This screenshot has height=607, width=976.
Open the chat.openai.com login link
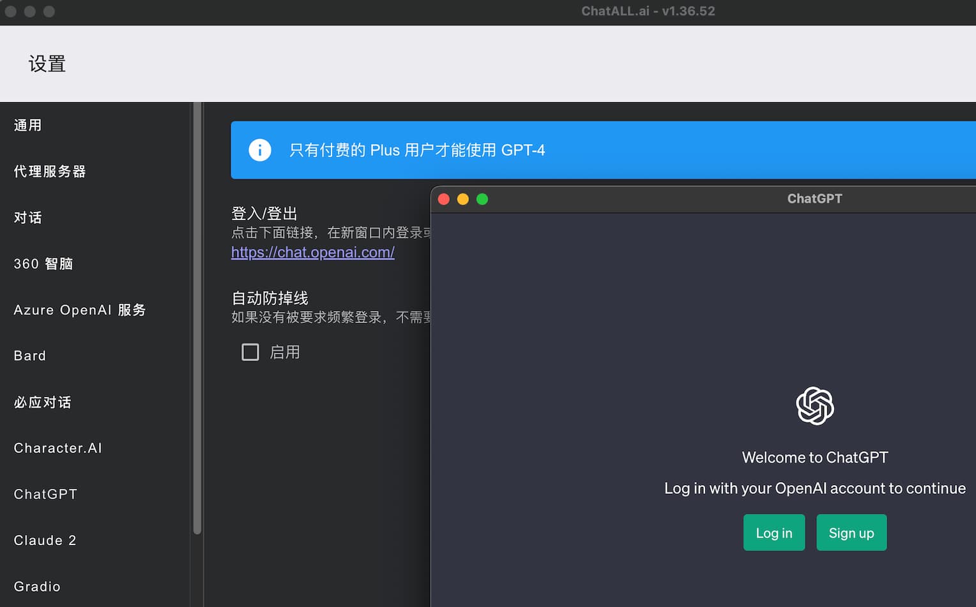312,252
